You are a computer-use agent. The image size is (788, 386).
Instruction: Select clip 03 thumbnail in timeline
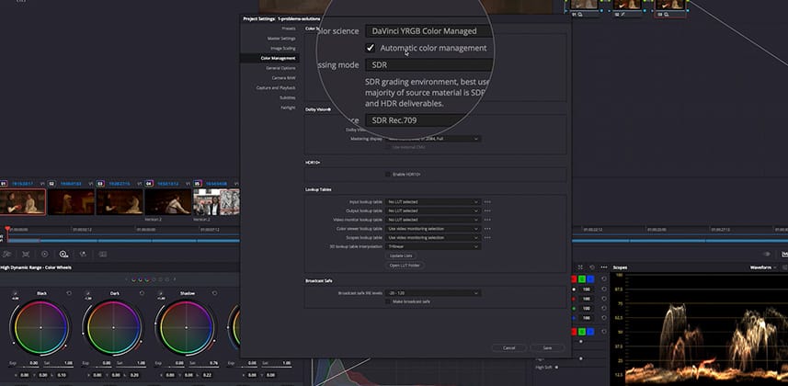(120, 201)
